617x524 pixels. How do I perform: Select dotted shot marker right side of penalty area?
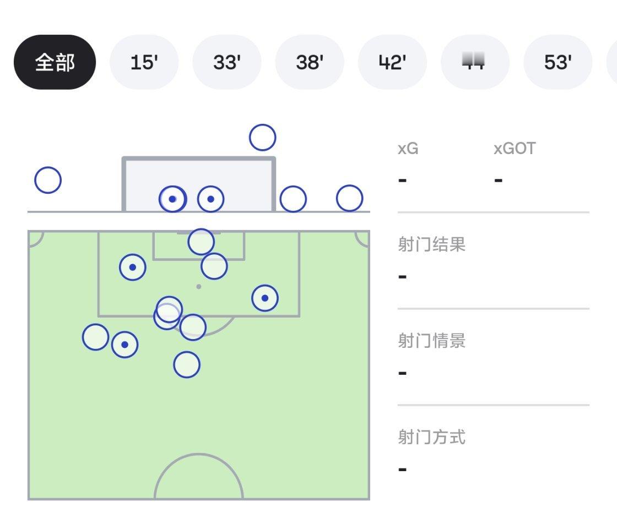(x=265, y=298)
